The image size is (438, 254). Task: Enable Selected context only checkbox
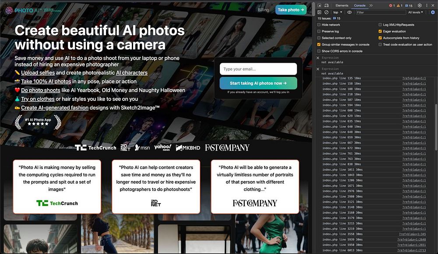[319, 38]
